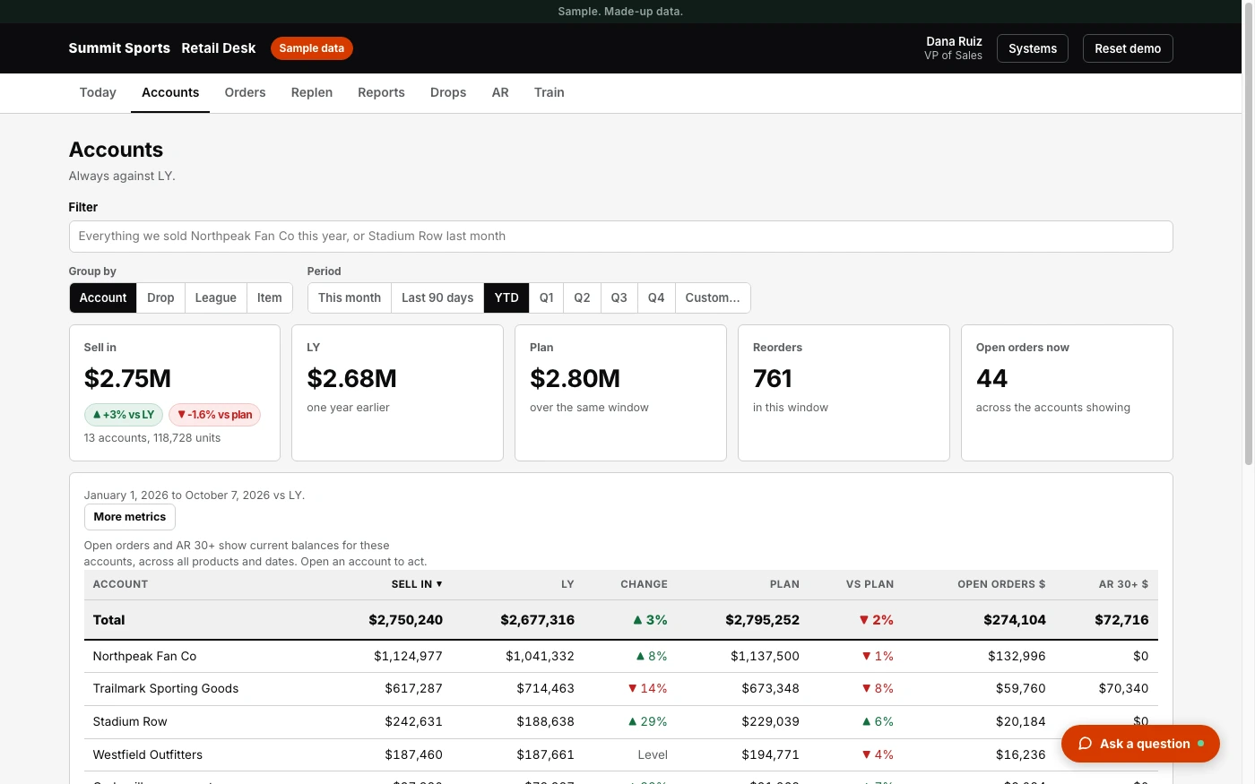Click the Sample data badge
Viewport: 1255px width, 784px height.
[312, 48]
